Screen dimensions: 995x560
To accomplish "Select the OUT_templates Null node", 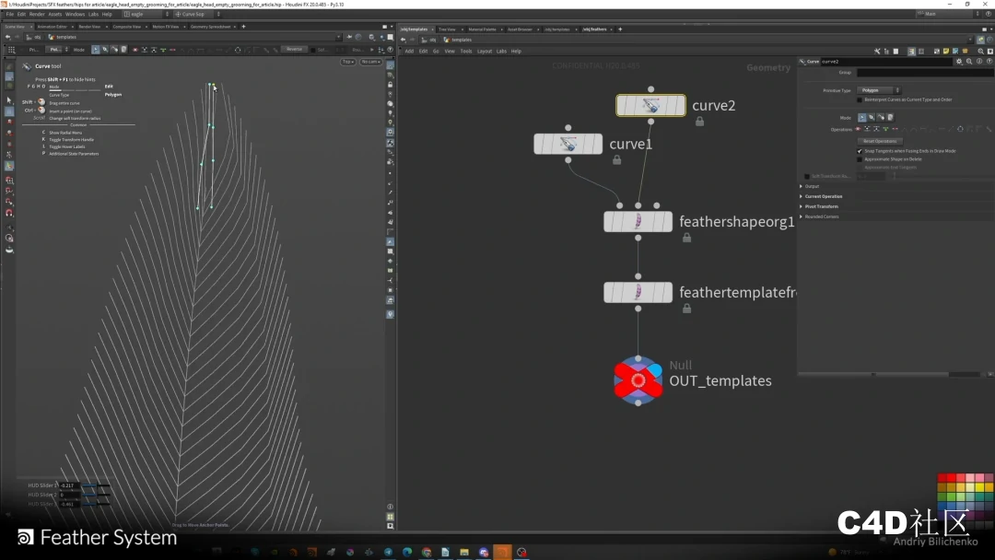I will tap(638, 379).
